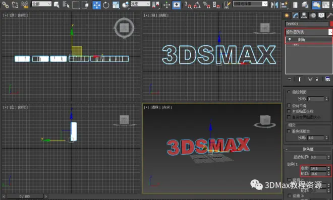The height and width of the screenshot is (200, 333).
Task: Toggle the Spinner Snap magnet
Action: pyautogui.click(x=216, y=5)
